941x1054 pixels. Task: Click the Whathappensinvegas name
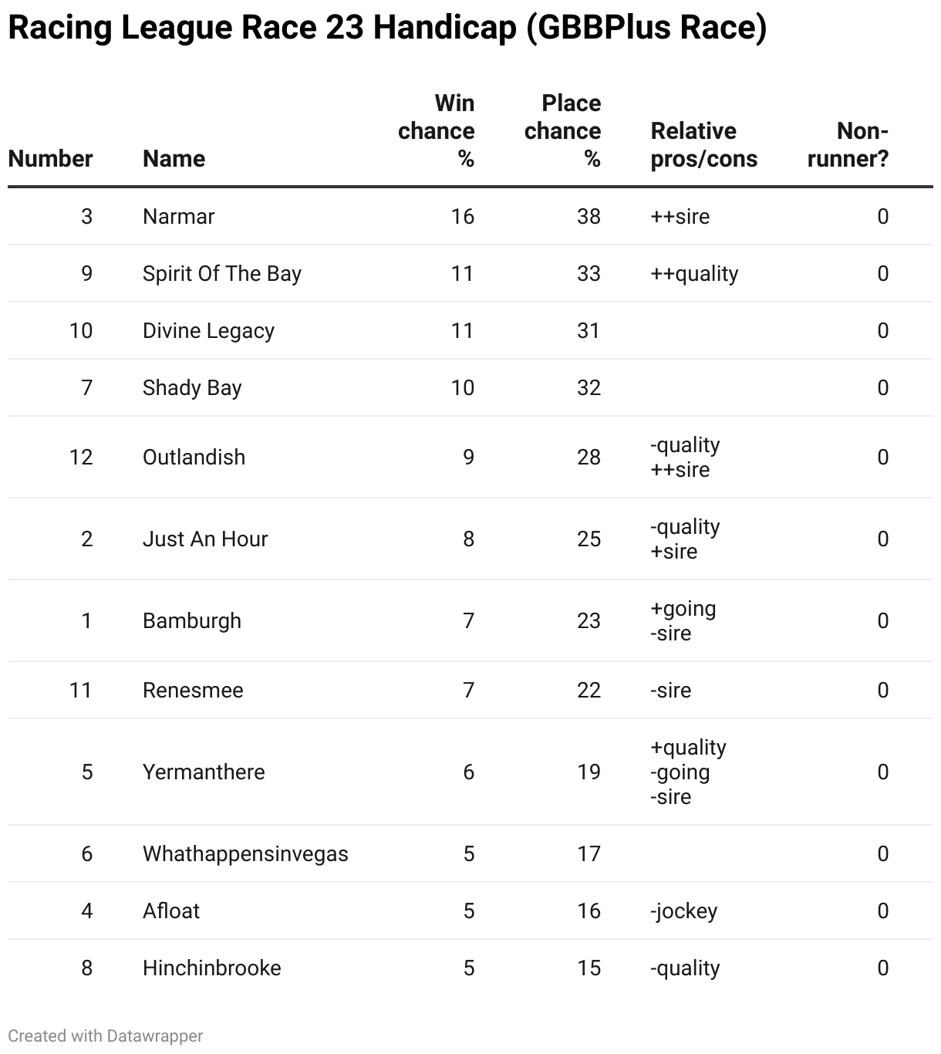[245, 853]
